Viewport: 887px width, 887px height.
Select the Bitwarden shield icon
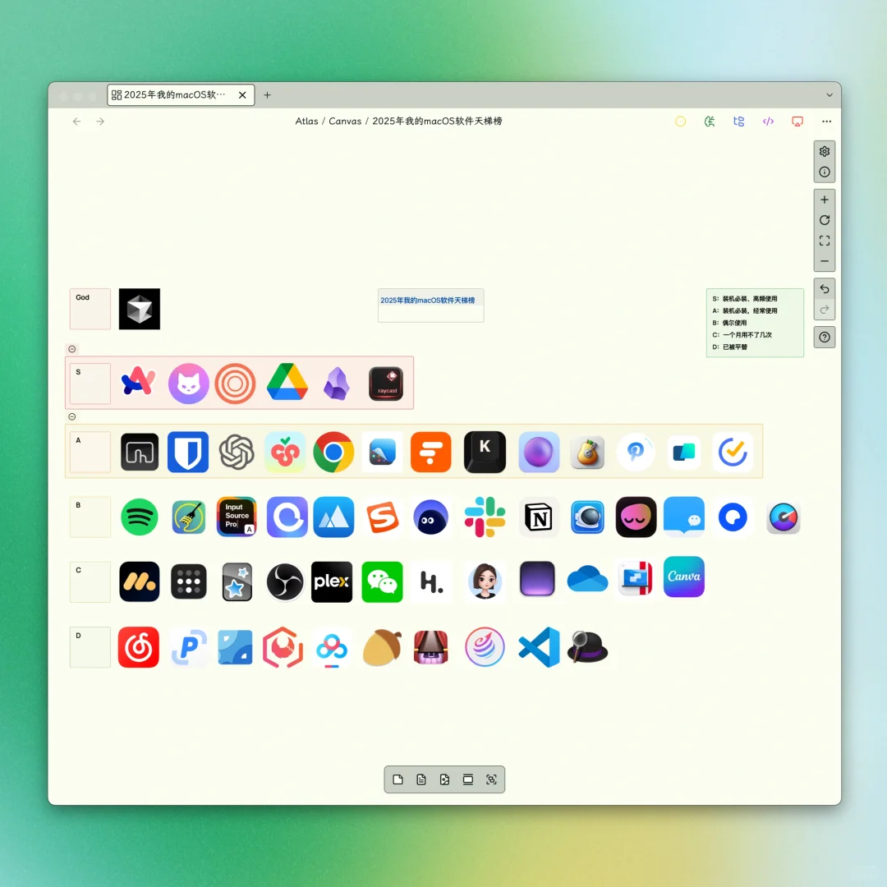click(x=188, y=452)
